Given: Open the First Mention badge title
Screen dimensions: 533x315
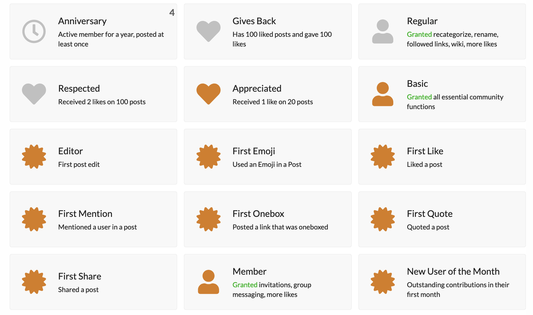Looking at the screenshot, I should pos(85,214).
